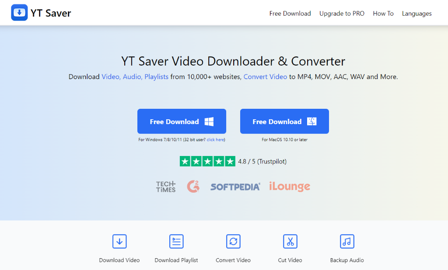448x270 pixels.
Task: Select the Download Playlist icon
Action: point(176,242)
